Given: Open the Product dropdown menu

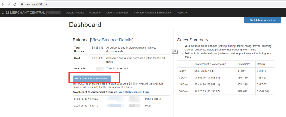Looking at the screenshot, I should coord(95,13).
